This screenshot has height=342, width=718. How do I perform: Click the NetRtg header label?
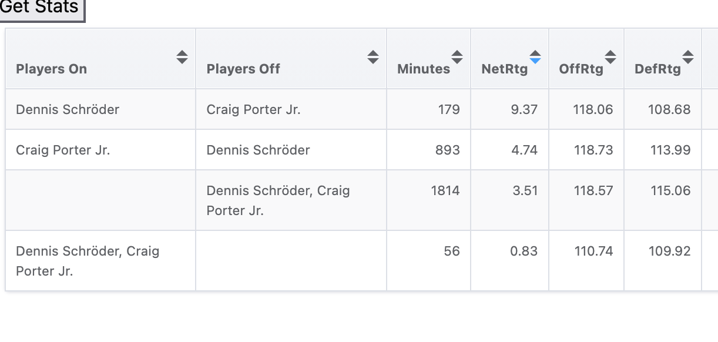(x=504, y=69)
